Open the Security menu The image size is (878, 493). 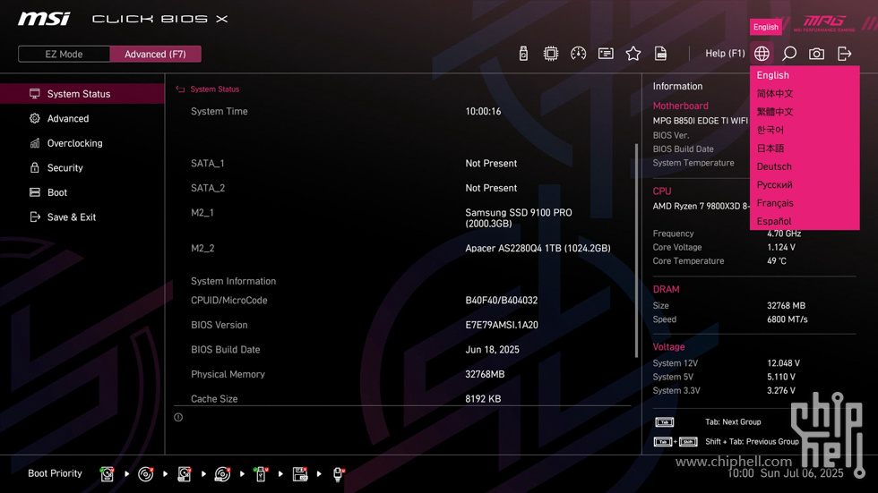[x=82, y=167]
